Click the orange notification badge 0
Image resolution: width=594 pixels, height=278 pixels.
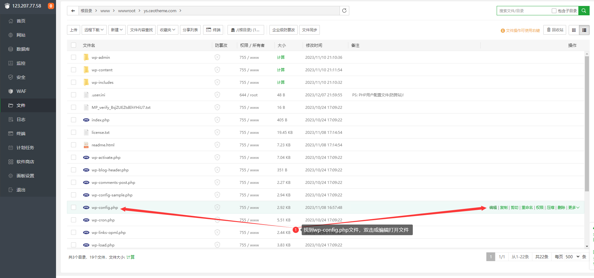51,6
